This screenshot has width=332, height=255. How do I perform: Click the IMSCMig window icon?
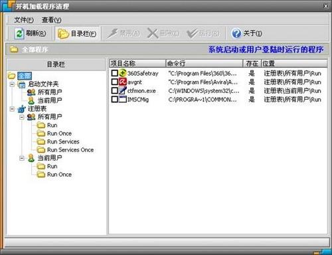click(x=122, y=99)
